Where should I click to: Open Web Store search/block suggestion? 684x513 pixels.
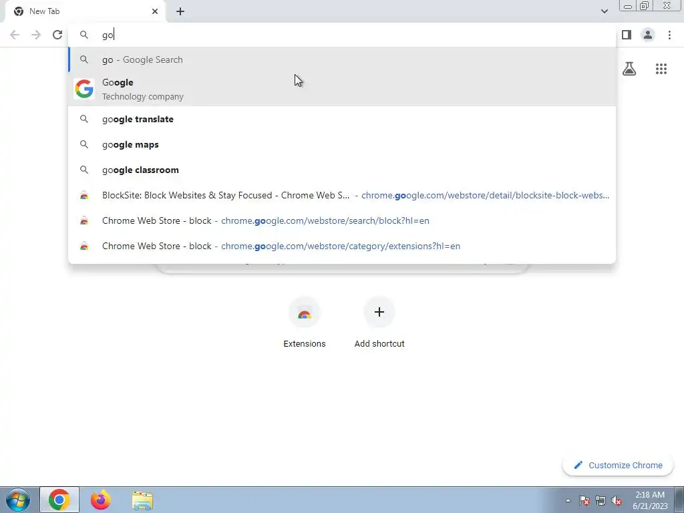pos(342,220)
